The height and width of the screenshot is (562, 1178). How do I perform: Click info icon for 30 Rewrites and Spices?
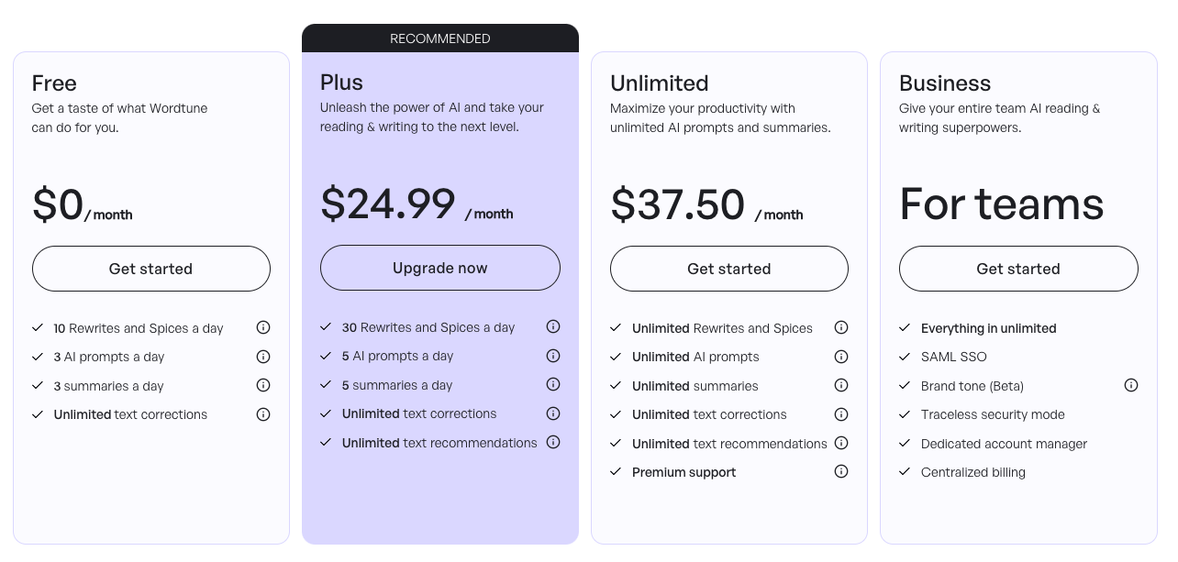click(x=553, y=326)
